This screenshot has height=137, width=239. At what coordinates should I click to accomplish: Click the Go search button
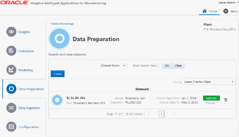point(167,65)
